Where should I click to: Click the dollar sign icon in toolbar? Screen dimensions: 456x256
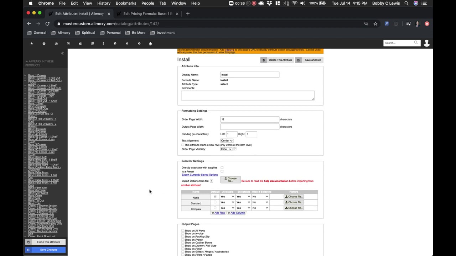point(103,43)
